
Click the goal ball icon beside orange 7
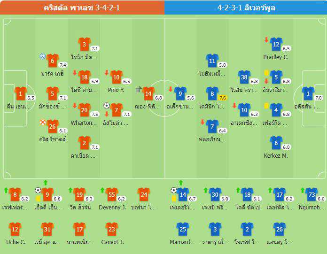pos(107,106)
